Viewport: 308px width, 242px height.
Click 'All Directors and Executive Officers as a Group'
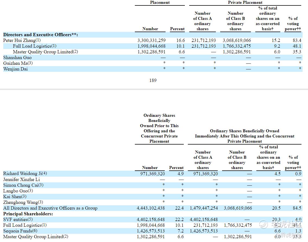click(50, 208)
